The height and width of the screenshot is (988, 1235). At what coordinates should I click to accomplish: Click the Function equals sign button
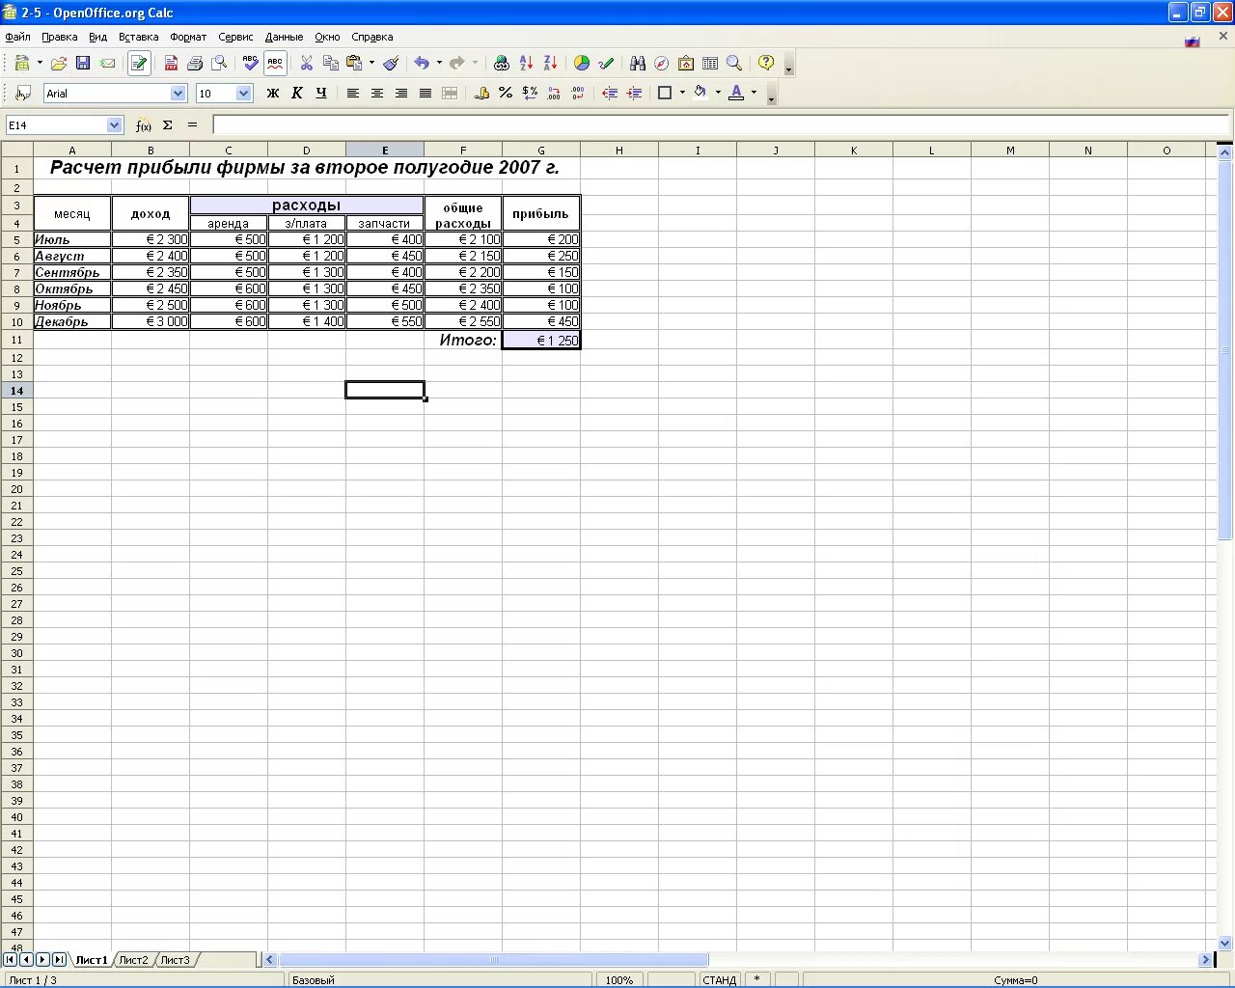point(192,125)
